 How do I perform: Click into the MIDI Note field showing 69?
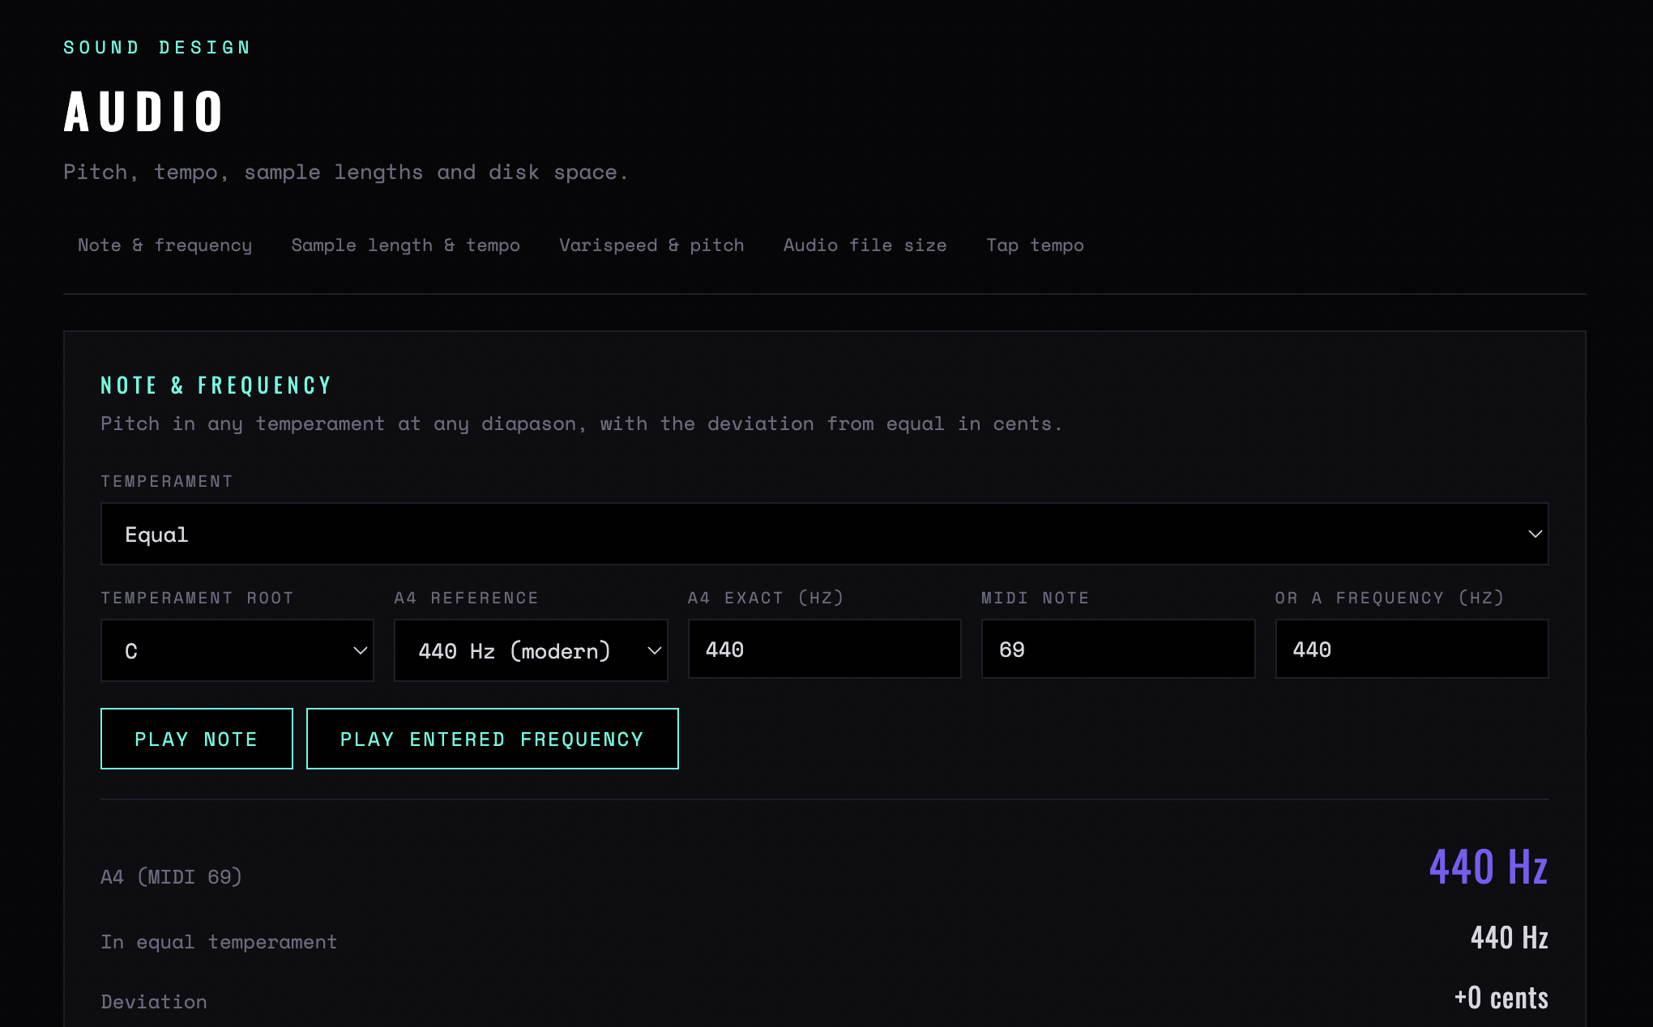[1117, 649]
